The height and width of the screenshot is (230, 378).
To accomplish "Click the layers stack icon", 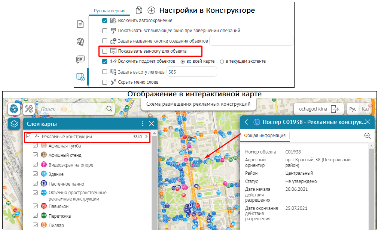I will pos(14,124).
